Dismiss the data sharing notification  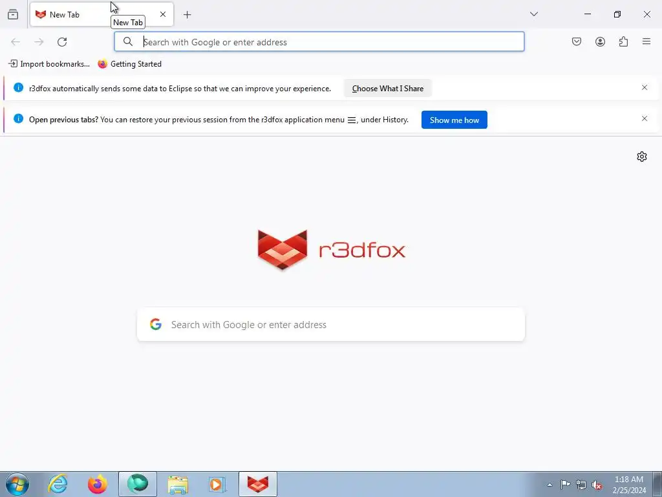645,87
